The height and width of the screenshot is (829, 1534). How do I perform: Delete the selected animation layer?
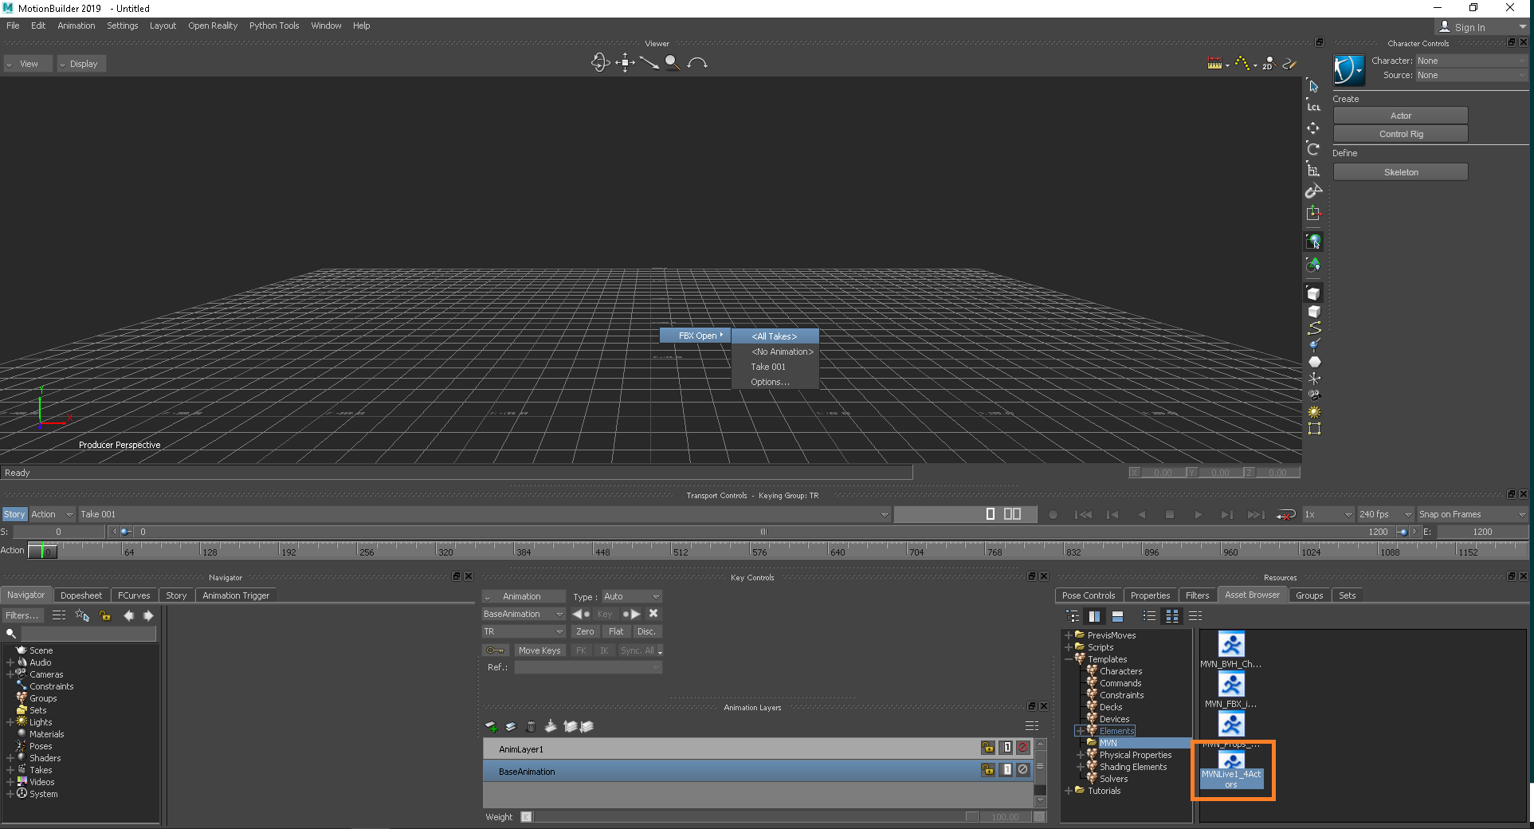point(532,726)
